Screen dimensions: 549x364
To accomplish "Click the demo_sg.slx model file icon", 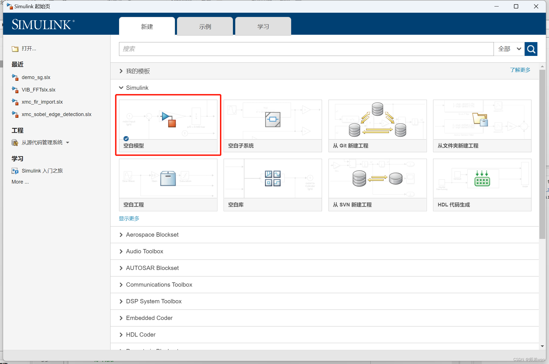I will [x=15, y=77].
